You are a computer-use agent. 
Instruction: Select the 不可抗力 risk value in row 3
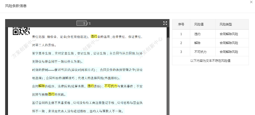[x=200, y=52]
